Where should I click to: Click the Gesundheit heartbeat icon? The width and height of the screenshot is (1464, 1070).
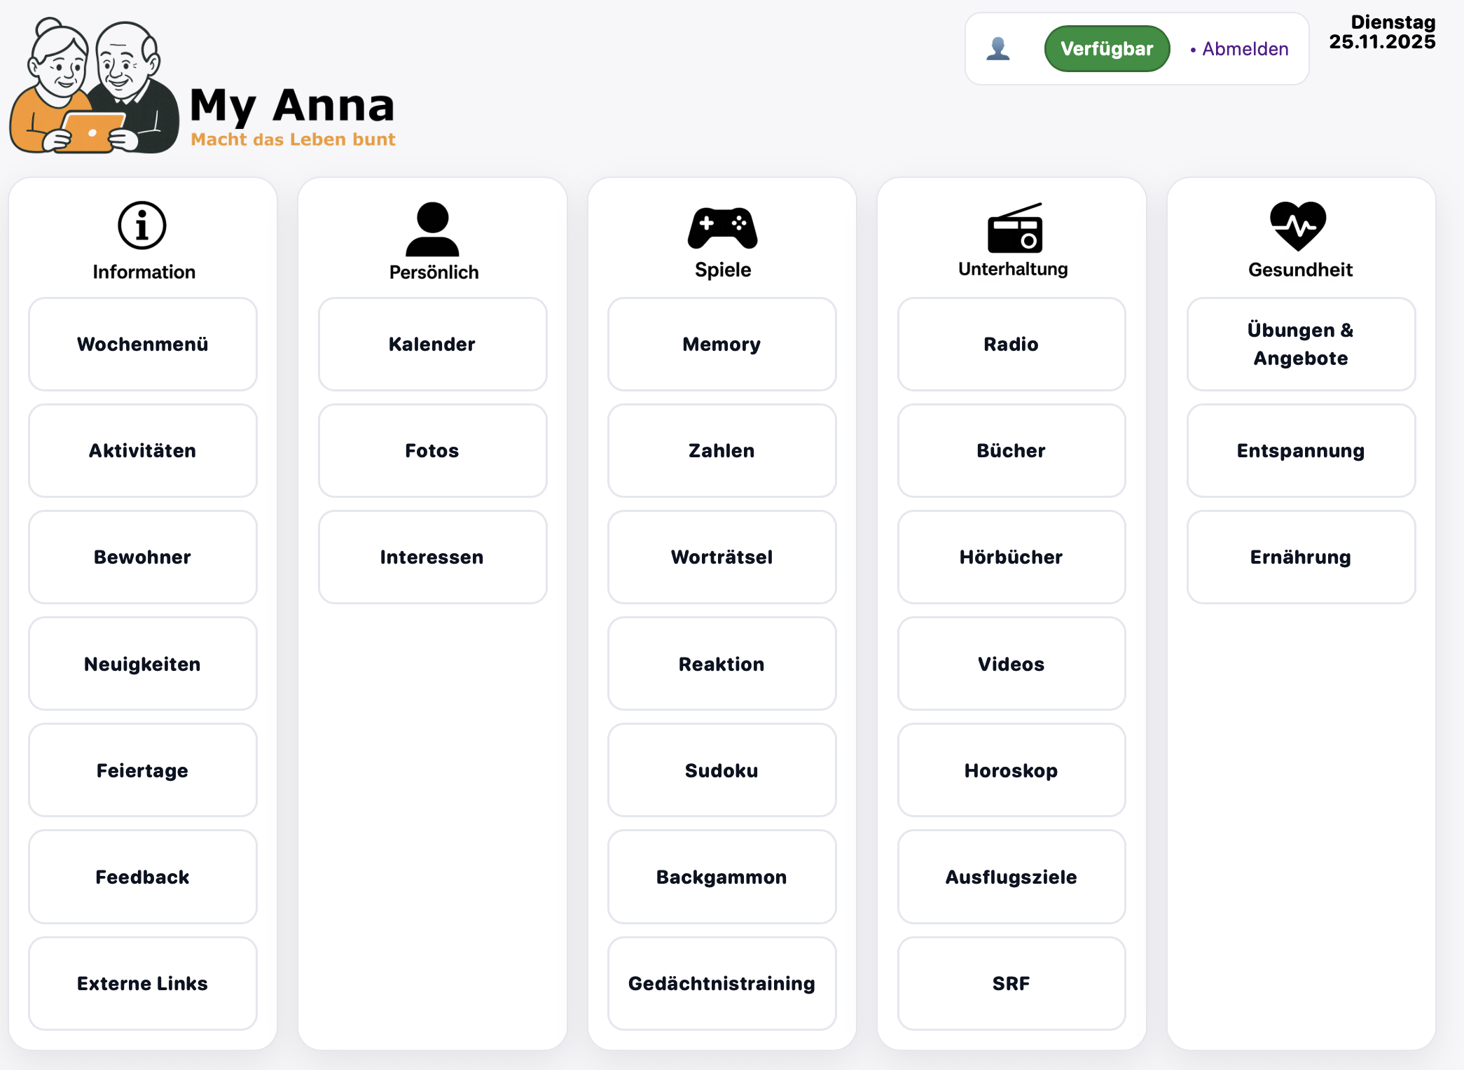(1298, 226)
